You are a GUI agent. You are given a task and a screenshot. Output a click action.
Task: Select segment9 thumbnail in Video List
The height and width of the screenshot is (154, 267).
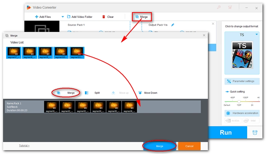(x=45, y=53)
